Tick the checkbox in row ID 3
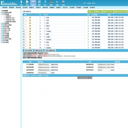 point(45,20)
